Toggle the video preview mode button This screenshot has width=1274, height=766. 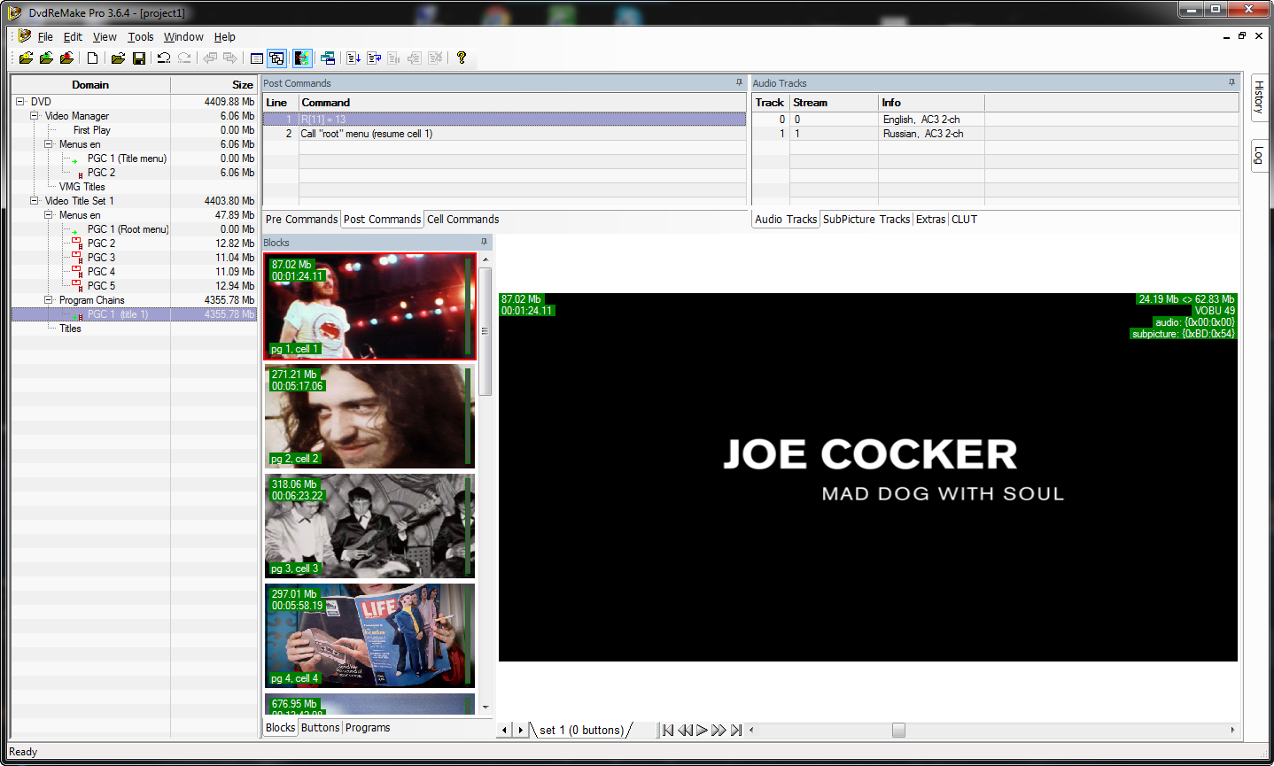point(302,58)
